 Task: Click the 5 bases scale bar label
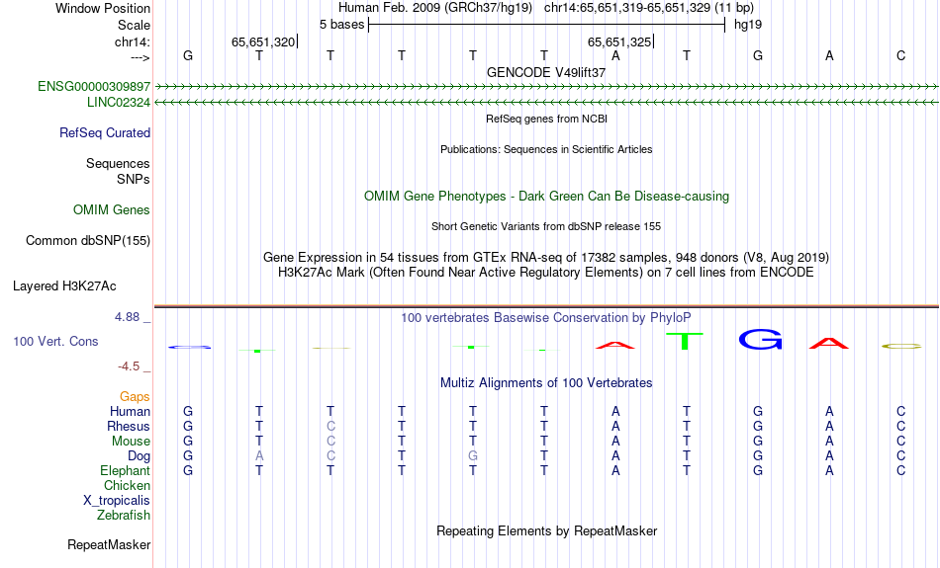341,25
